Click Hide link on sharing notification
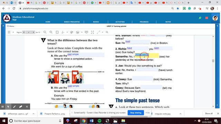 point(147,113)
